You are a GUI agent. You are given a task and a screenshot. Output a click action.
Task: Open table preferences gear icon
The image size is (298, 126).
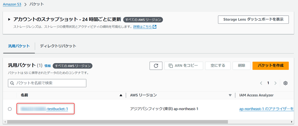click(x=285, y=83)
